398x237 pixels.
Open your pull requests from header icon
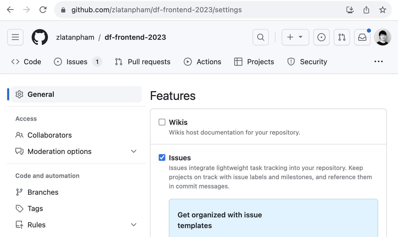click(342, 37)
